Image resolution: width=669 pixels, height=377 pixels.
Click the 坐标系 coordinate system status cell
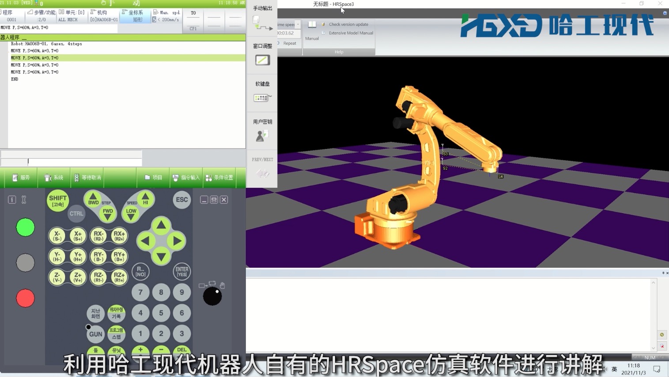point(135,16)
